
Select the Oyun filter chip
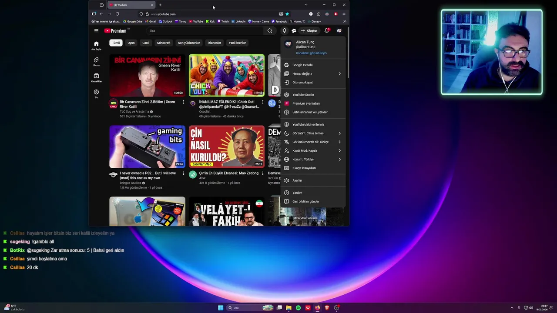tap(131, 43)
